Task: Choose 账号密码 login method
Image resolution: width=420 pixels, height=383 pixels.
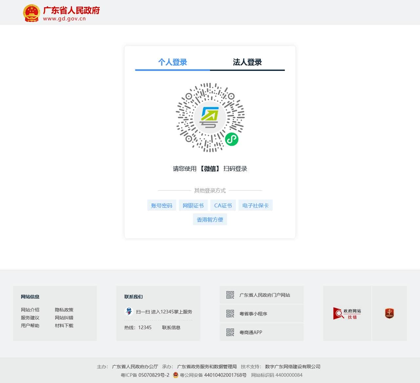Action: 162,205
